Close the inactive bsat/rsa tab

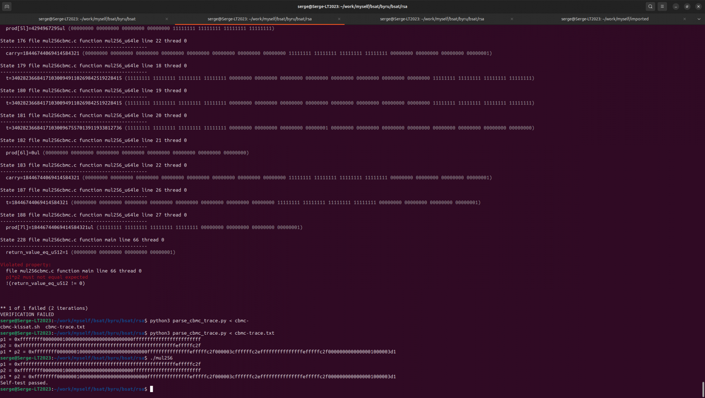pyautogui.click(x=512, y=19)
